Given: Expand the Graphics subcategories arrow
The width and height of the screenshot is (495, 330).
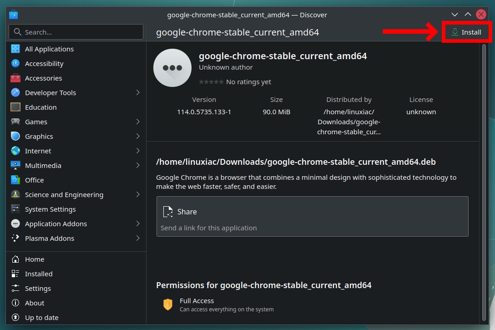Looking at the screenshot, I should 138,136.
